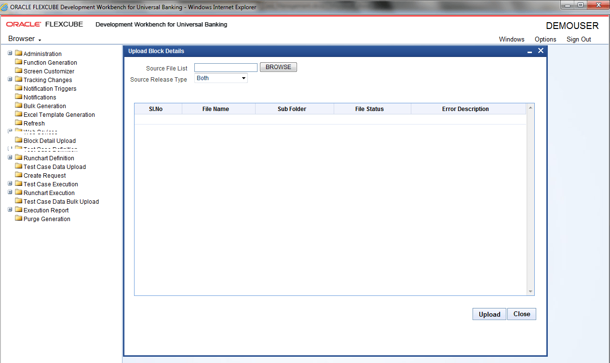Expand the Test Case Execution tree node
The height and width of the screenshot is (363, 610).
[10, 183]
